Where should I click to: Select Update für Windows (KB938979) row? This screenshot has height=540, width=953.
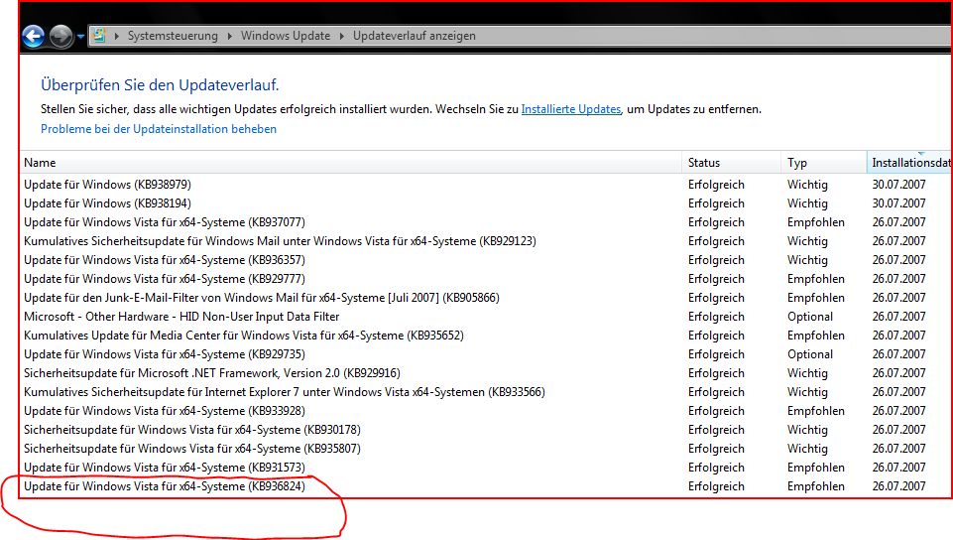(x=485, y=185)
